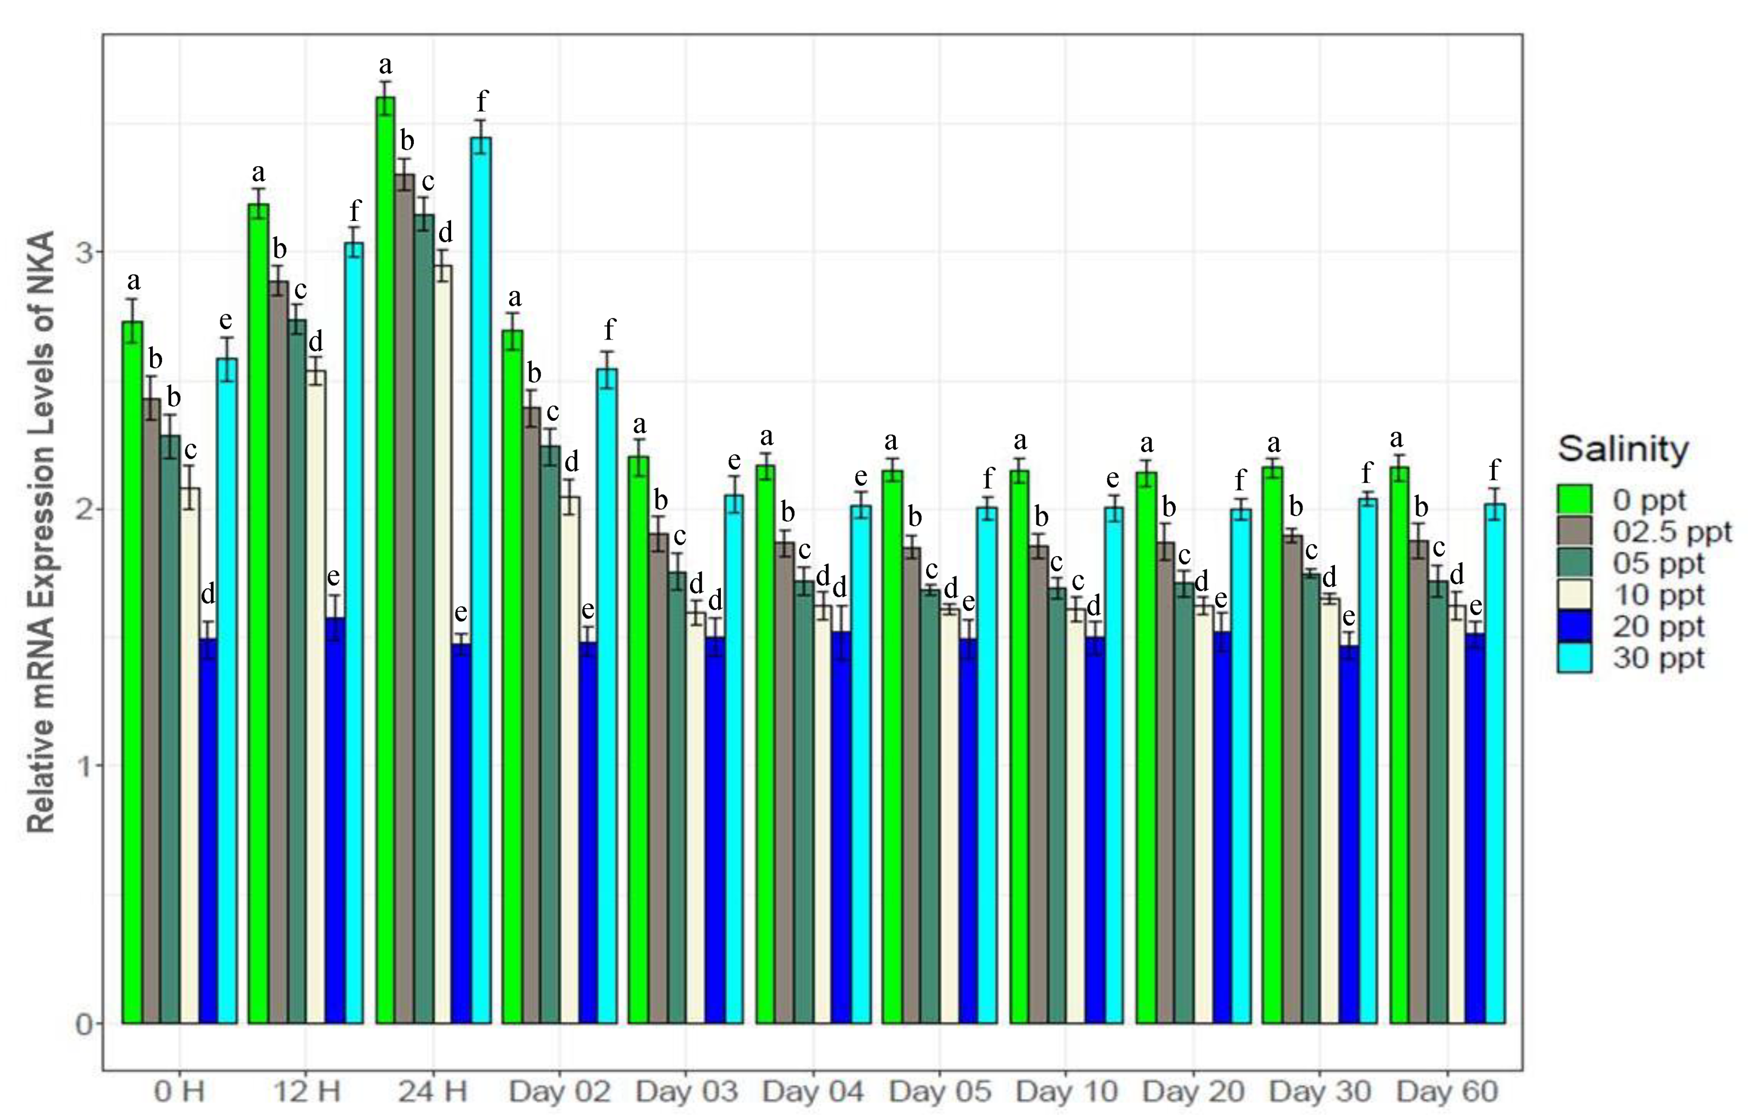Click the 20 ppt blue legend swatch
This screenshot has width=1752, height=1115.
coord(1574,626)
